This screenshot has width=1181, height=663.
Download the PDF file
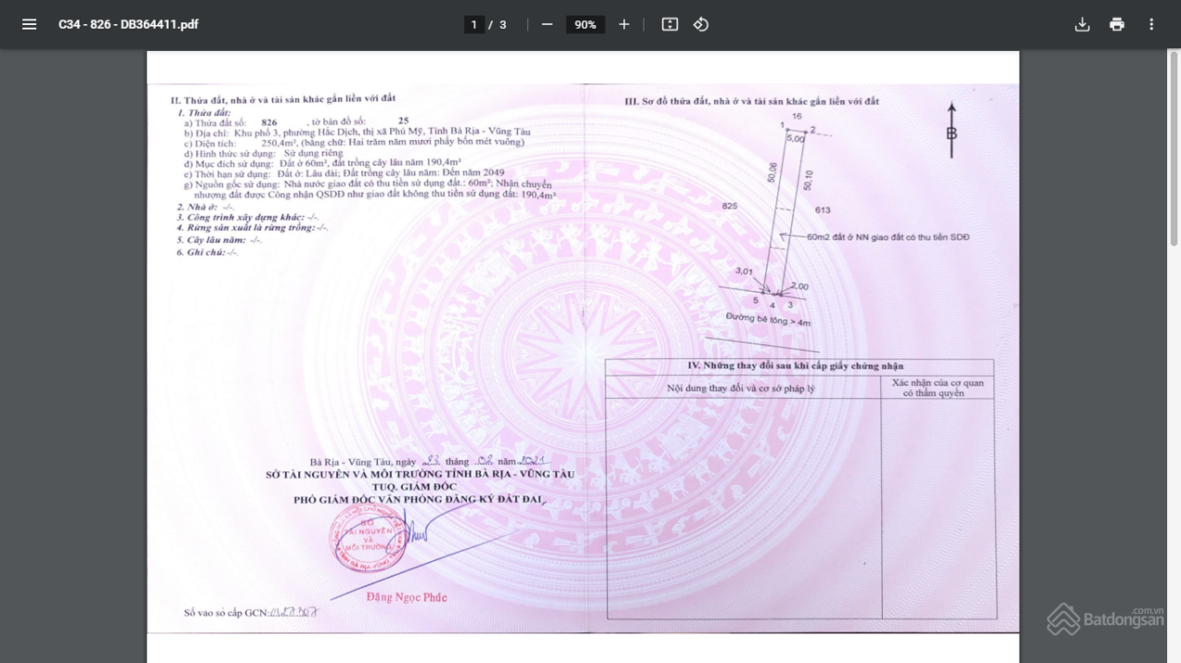click(1082, 24)
